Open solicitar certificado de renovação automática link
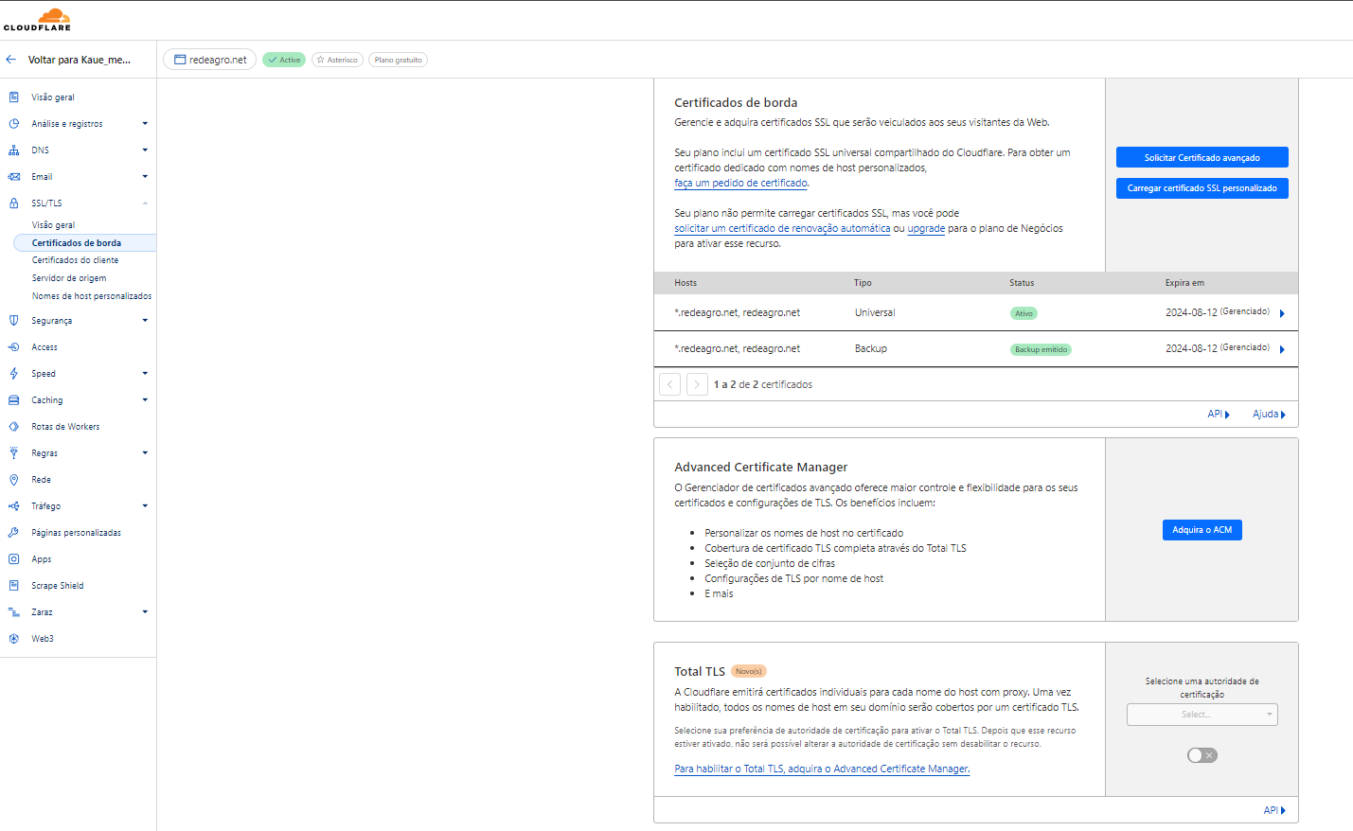The width and height of the screenshot is (1353, 831). pyautogui.click(x=782, y=229)
